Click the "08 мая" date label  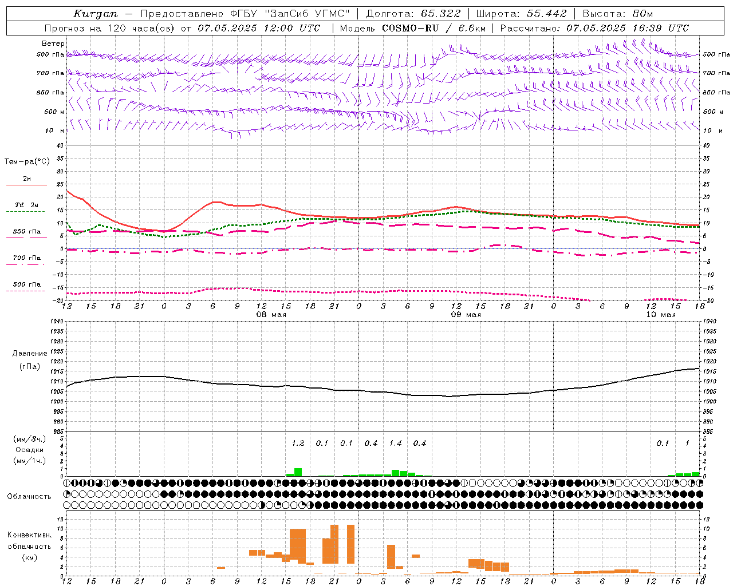point(271,315)
